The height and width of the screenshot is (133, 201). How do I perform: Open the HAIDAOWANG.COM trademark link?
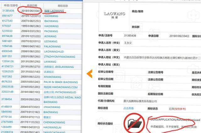[61, 87]
